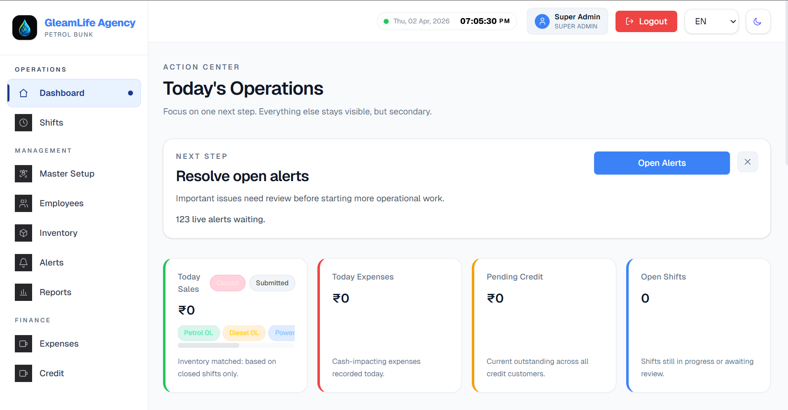Toggle the Closed sales filter pill
The image size is (788, 410).
click(x=227, y=283)
